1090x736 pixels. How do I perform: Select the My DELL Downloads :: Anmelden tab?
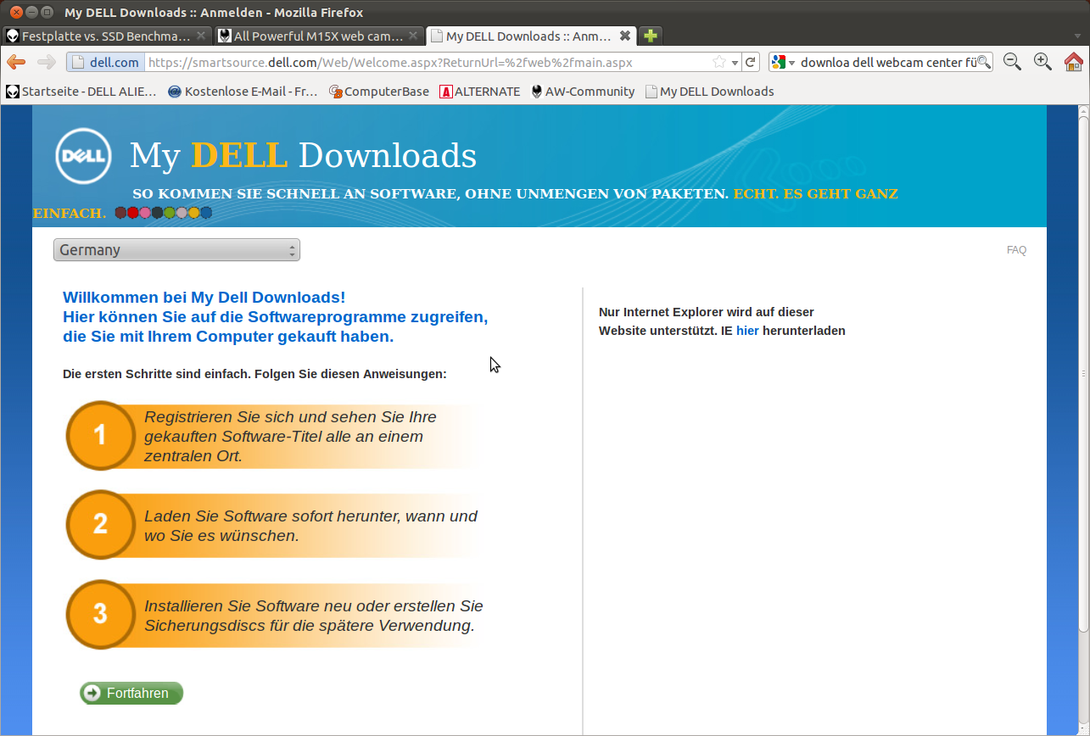click(x=530, y=36)
